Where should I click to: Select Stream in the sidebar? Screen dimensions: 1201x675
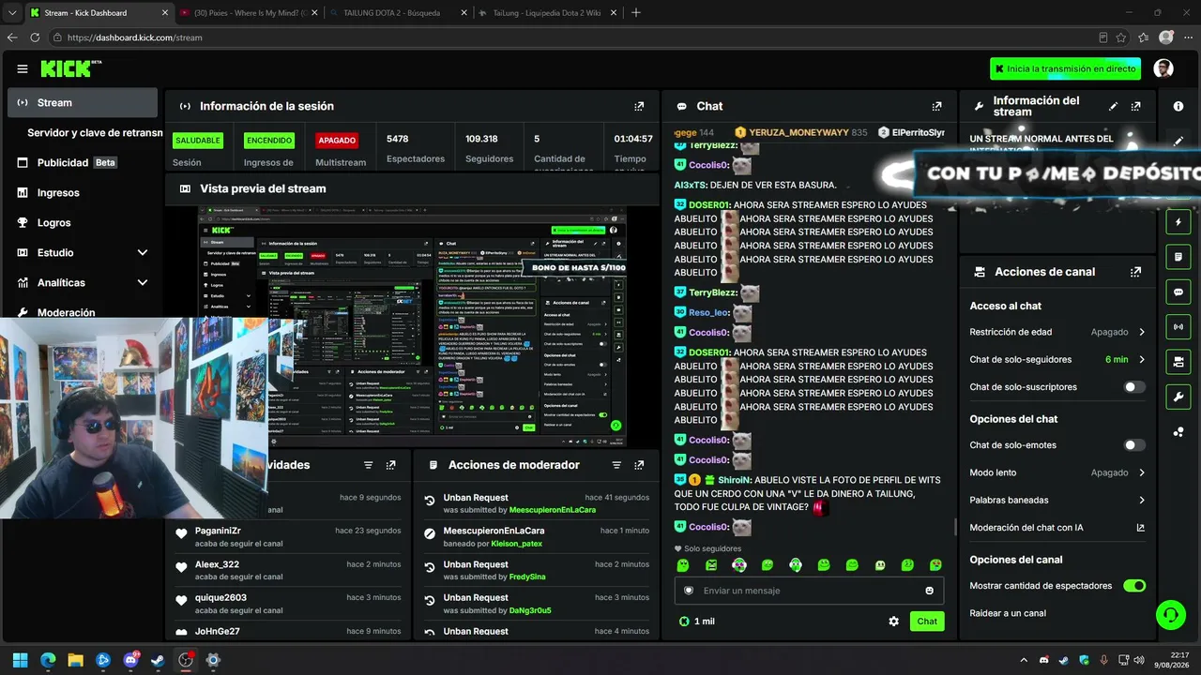pyautogui.click(x=83, y=103)
